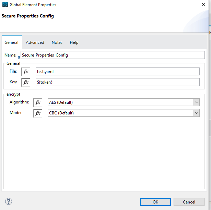Open the Notes tab
Viewport: 211px width, 210px height.
57,42
